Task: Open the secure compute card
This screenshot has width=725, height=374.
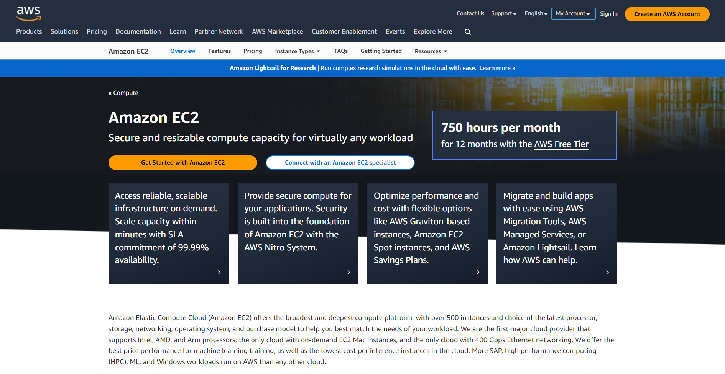Action: [x=298, y=234]
